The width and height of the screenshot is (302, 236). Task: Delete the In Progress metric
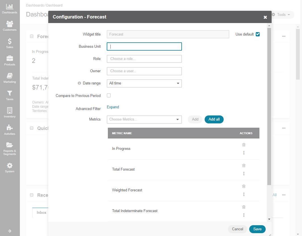click(244, 145)
